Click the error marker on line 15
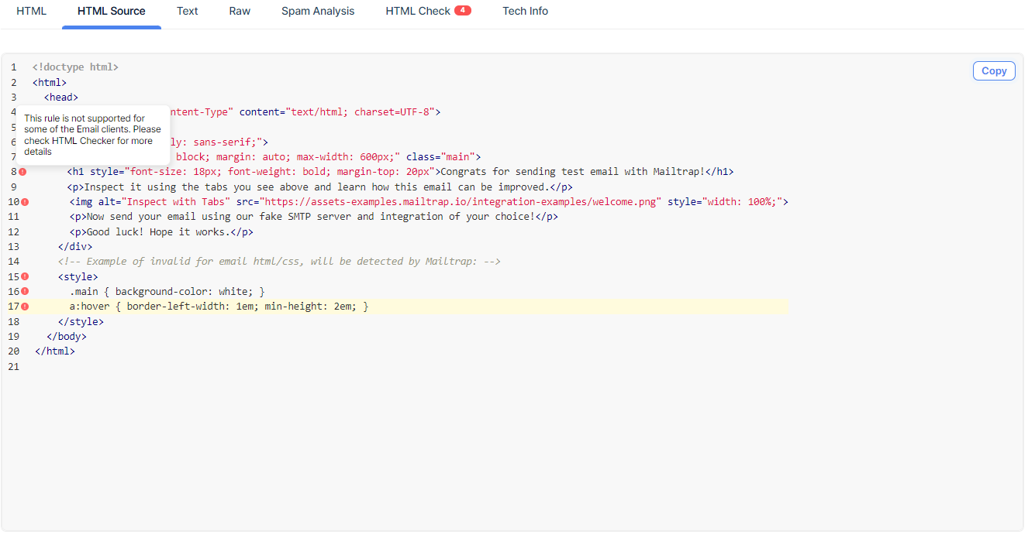 tap(25, 276)
